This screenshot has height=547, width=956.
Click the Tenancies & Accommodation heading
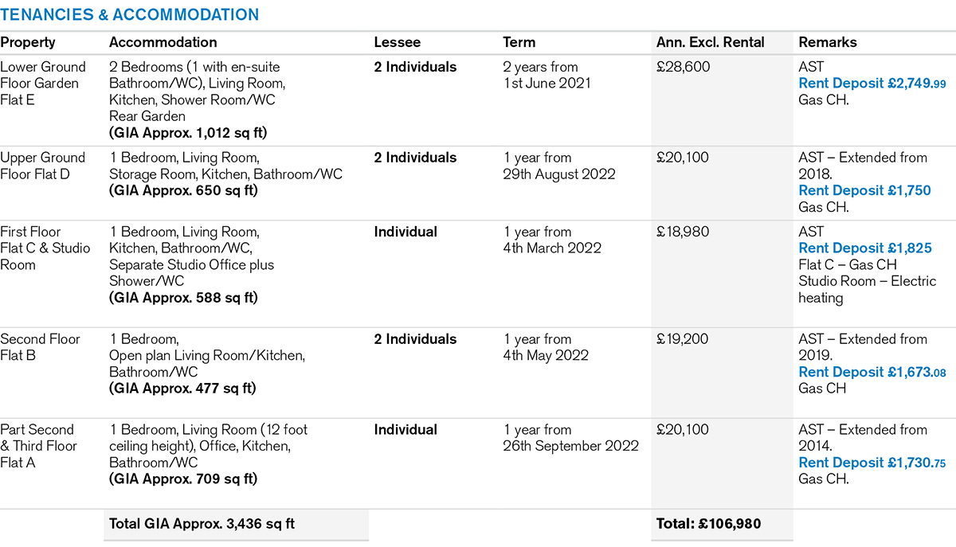[x=130, y=14]
